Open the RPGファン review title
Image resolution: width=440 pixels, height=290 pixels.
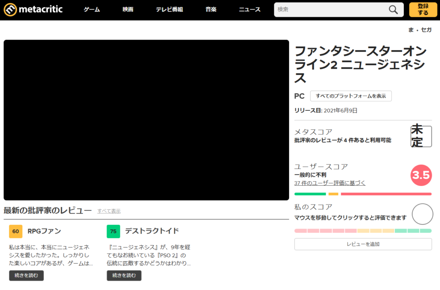pos(44,231)
